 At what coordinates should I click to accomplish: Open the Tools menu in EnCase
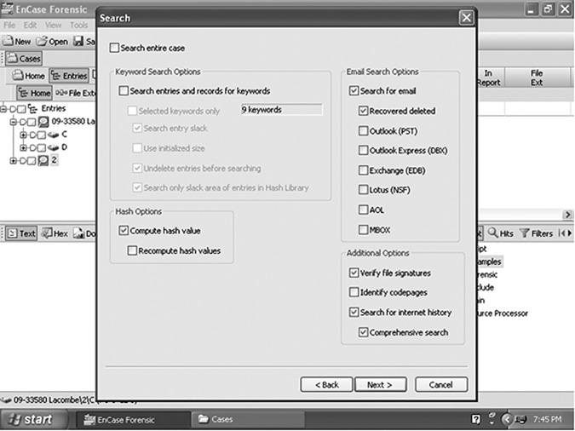click(x=79, y=26)
